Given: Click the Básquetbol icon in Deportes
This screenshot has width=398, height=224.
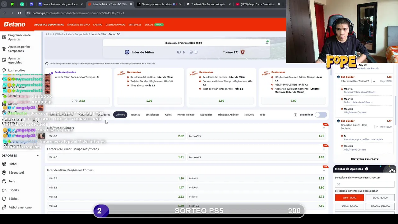Looking at the screenshot, I should click(4, 173).
